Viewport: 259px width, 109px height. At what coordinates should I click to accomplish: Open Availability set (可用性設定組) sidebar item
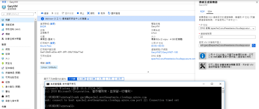point(17,77)
